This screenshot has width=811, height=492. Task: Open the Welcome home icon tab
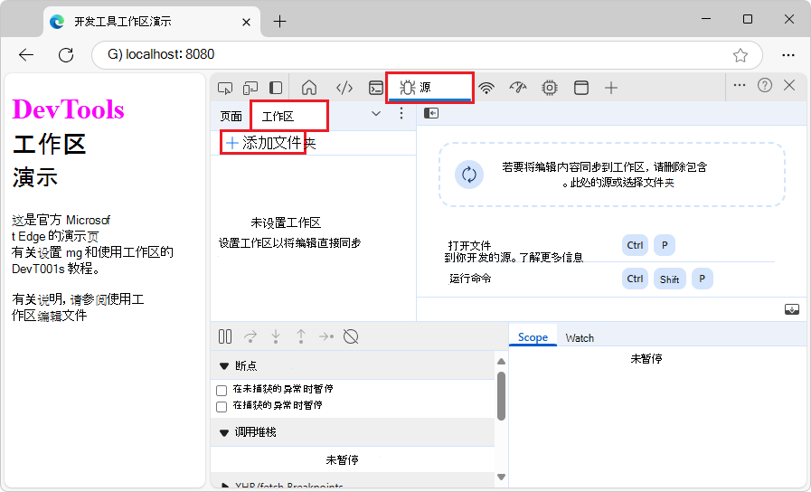[x=309, y=88]
